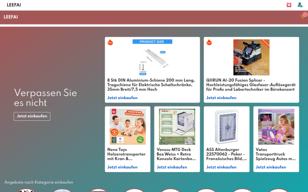
Task: Open the Vatos Transporttruck toy image
Action: (276, 127)
